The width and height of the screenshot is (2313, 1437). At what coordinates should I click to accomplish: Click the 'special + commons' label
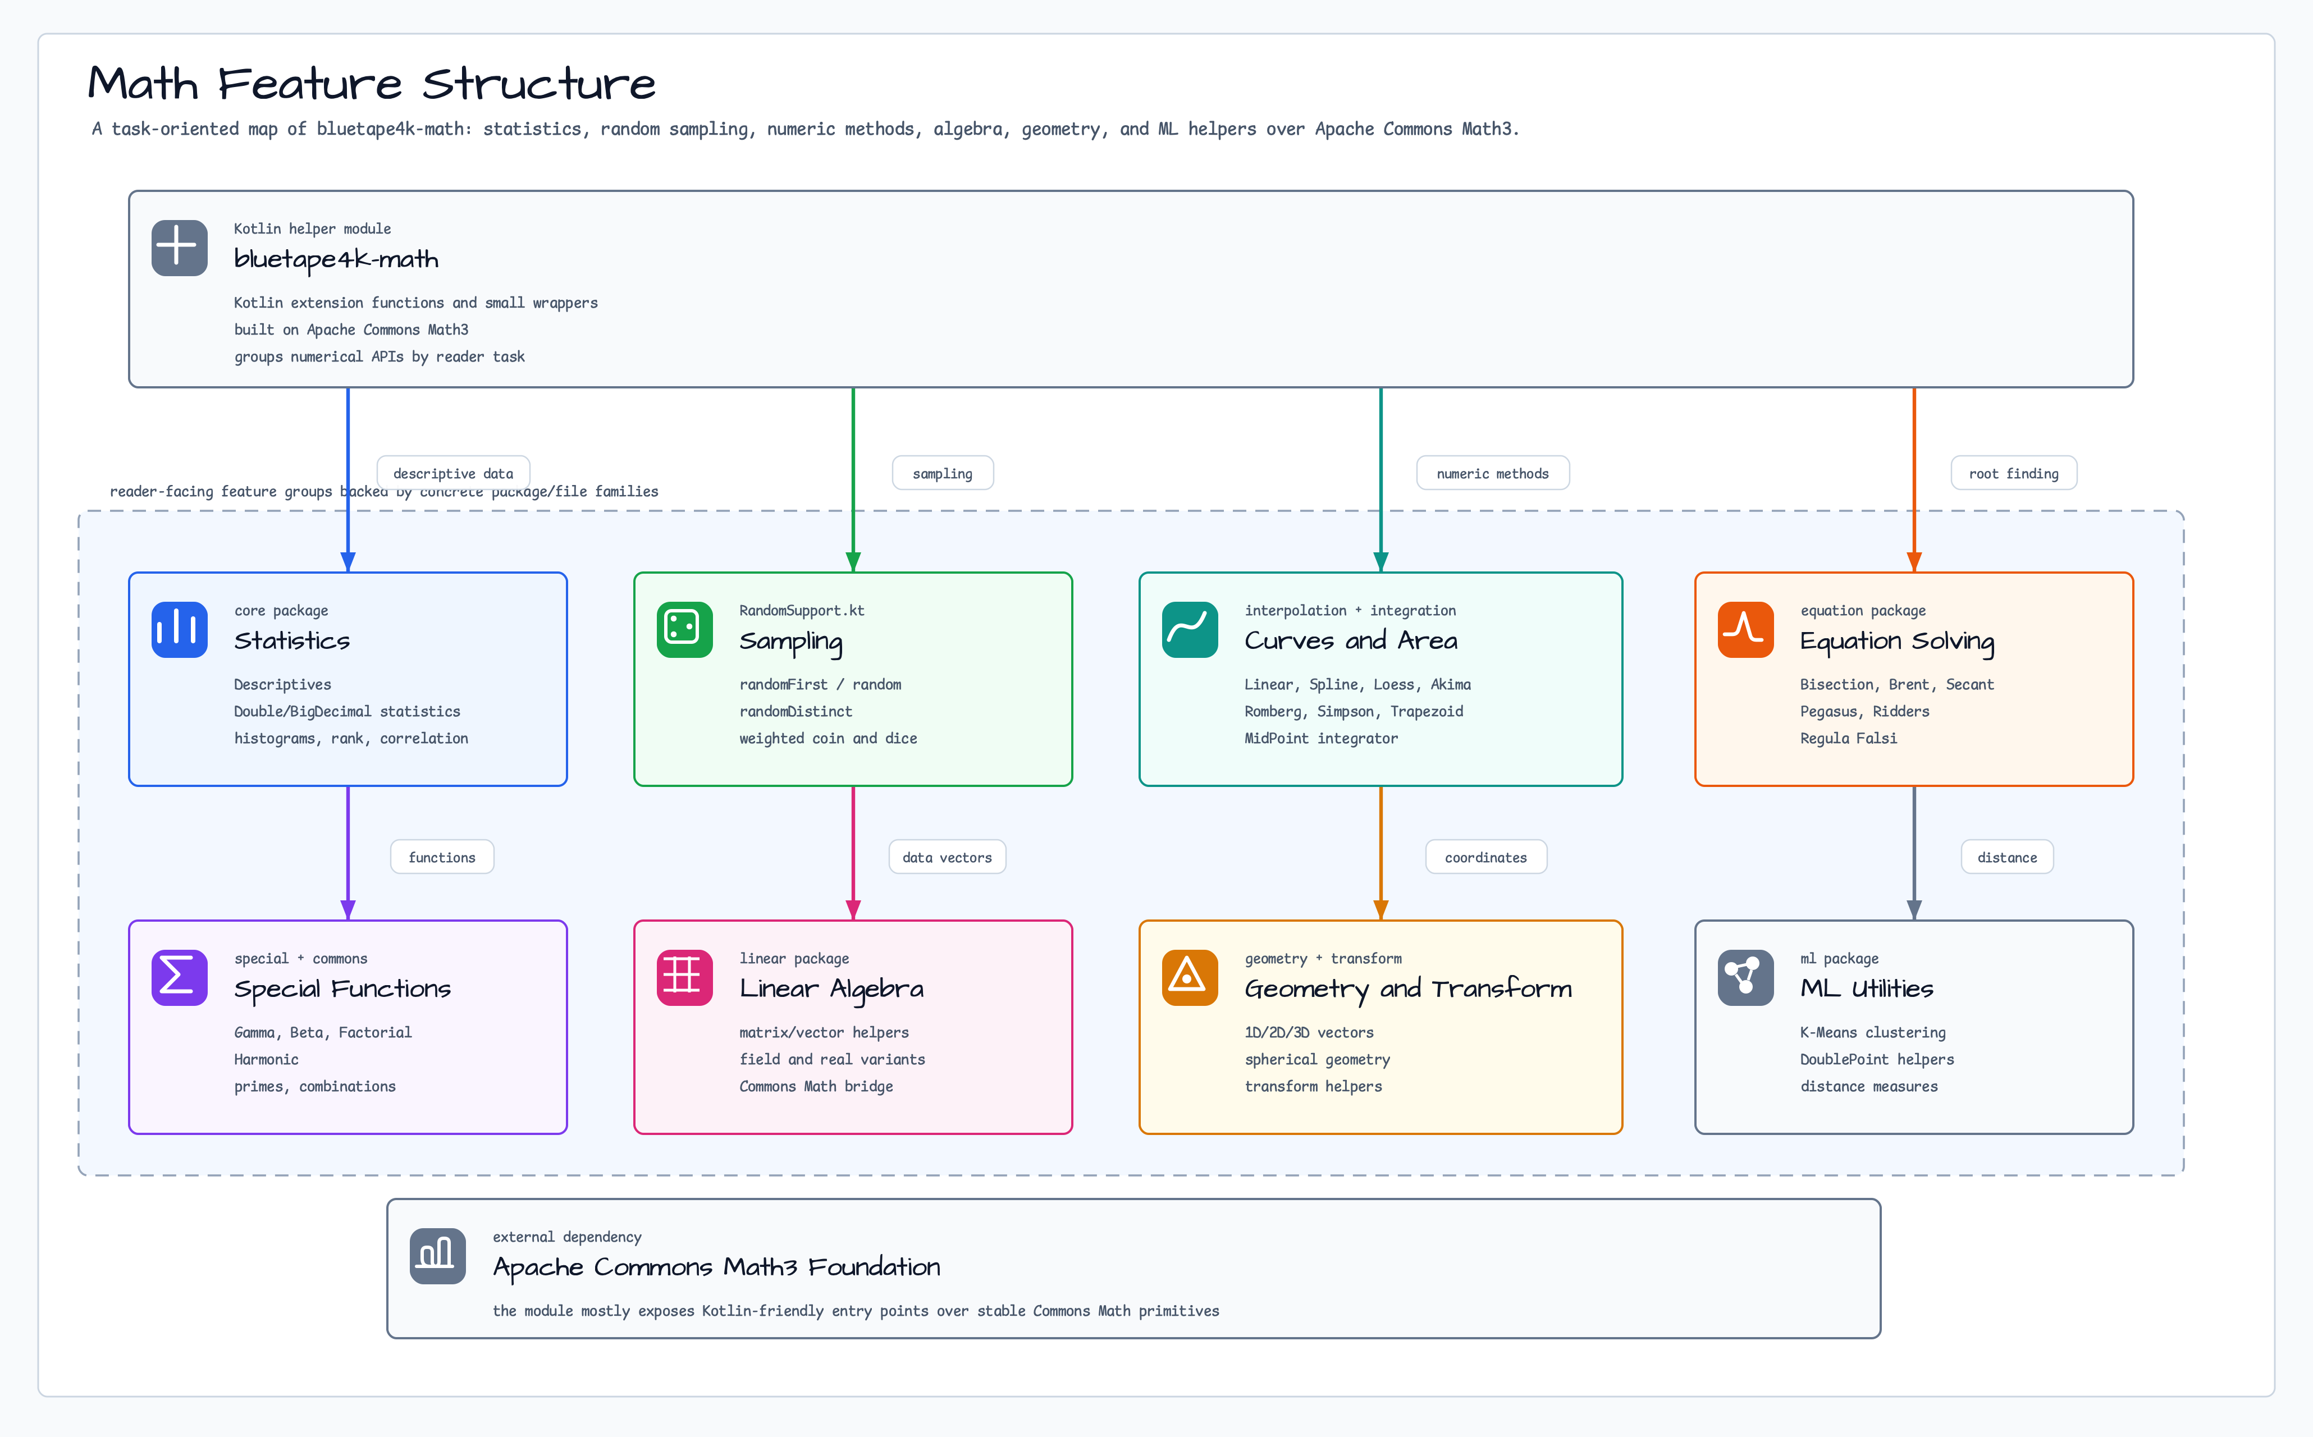click(300, 958)
